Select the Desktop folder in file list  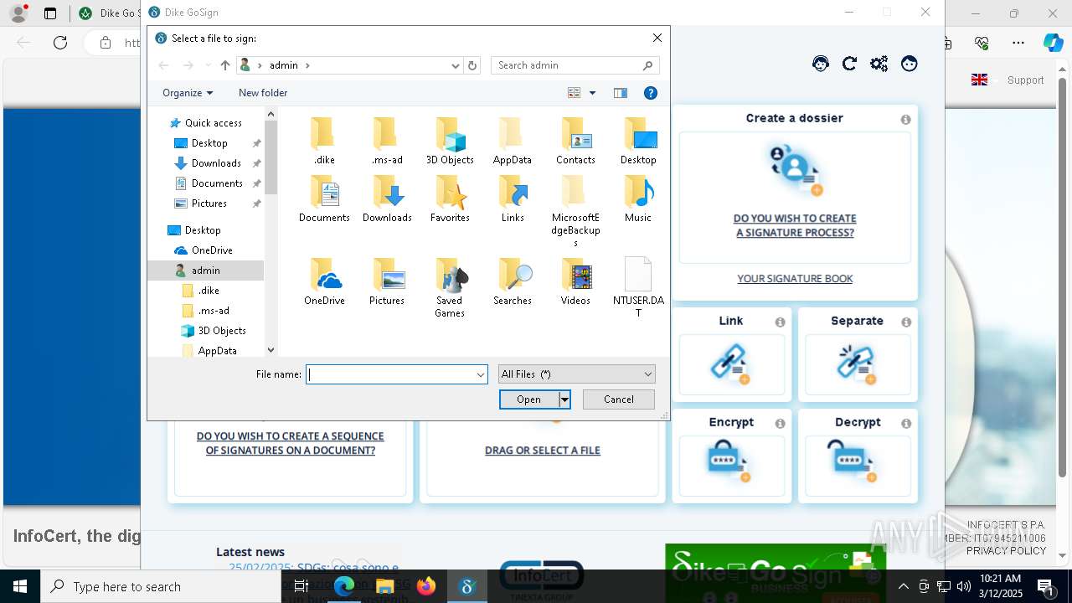(638, 141)
